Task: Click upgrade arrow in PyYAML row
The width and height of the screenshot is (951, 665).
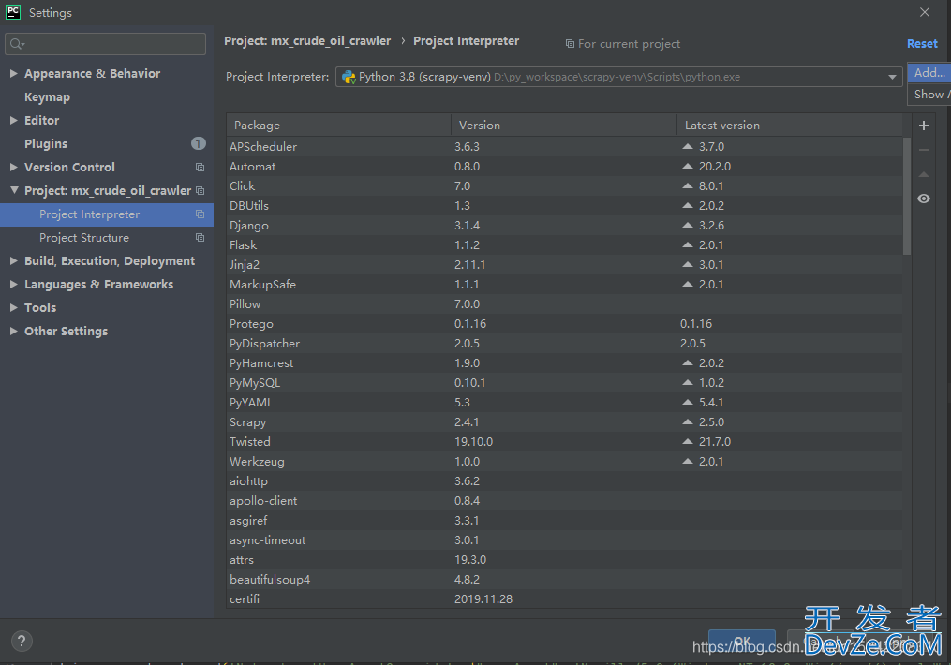Action: pos(687,403)
